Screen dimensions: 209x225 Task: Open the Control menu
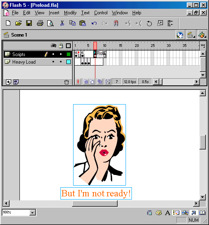(101, 13)
